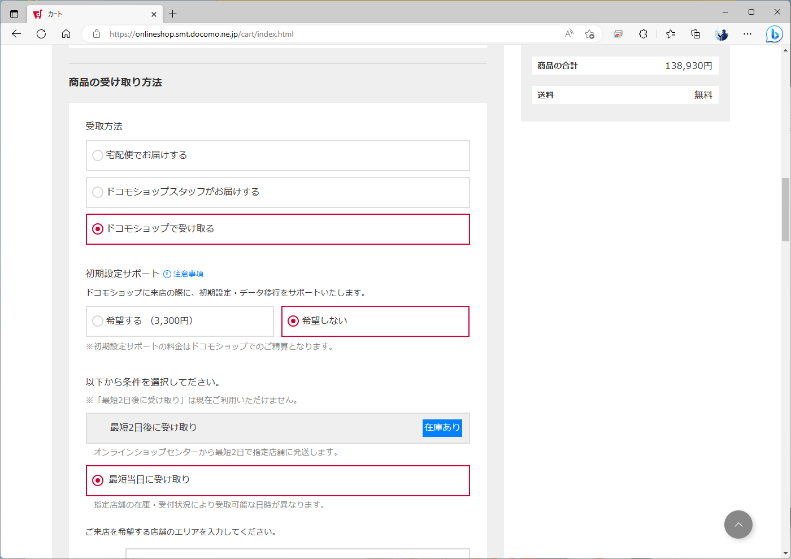Click the 初期設定サポート label
791x559 pixels.
(x=123, y=274)
